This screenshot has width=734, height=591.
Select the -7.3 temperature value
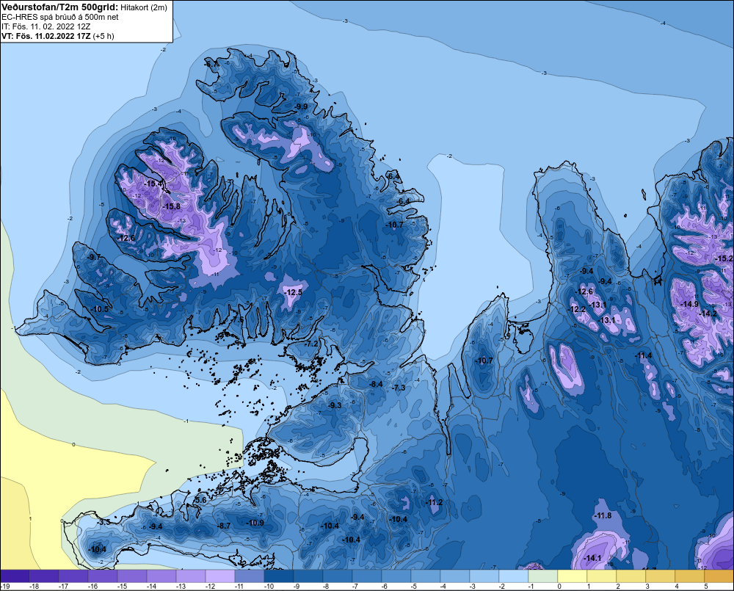tap(399, 388)
